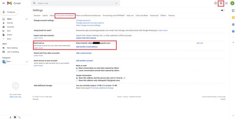Open Google Tasks side panel icon
The image size is (235, 119).
point(233,24)
